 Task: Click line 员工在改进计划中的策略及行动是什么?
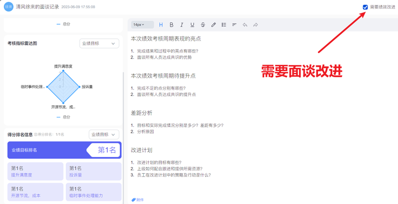174,175
